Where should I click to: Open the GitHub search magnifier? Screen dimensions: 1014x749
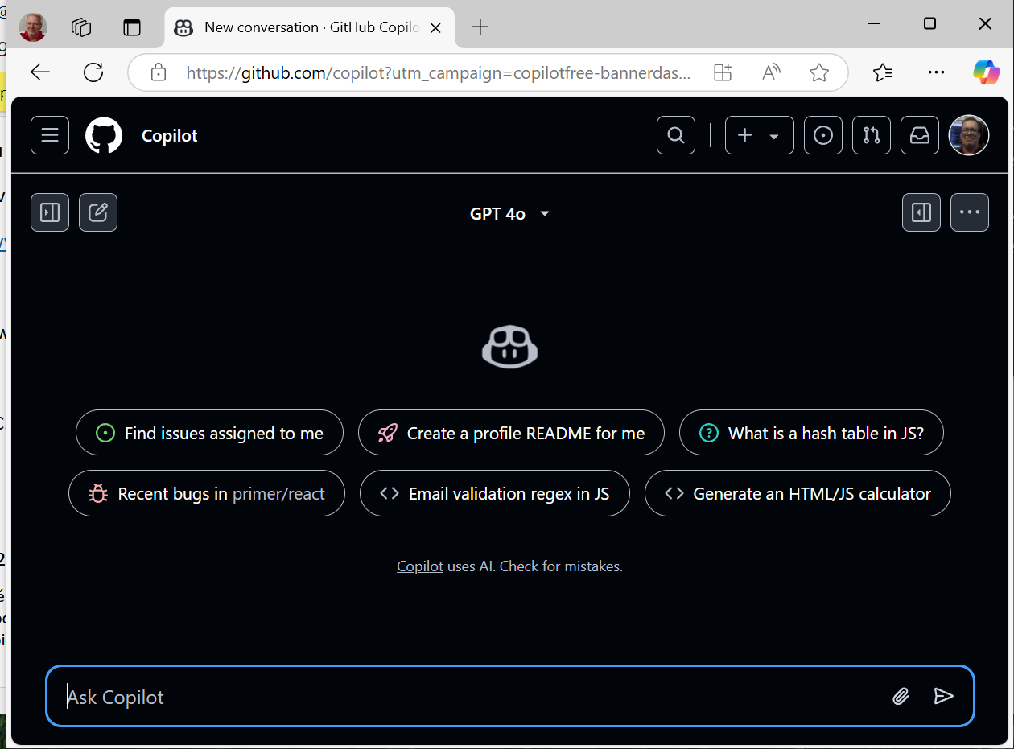[676, 135]
